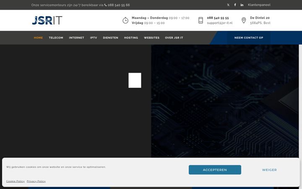Click the support@jsr-it.nl email address

click(x=220, y=23)
